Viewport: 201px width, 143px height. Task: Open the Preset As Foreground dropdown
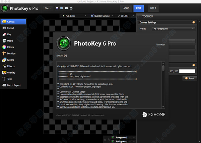pos(174,29)
